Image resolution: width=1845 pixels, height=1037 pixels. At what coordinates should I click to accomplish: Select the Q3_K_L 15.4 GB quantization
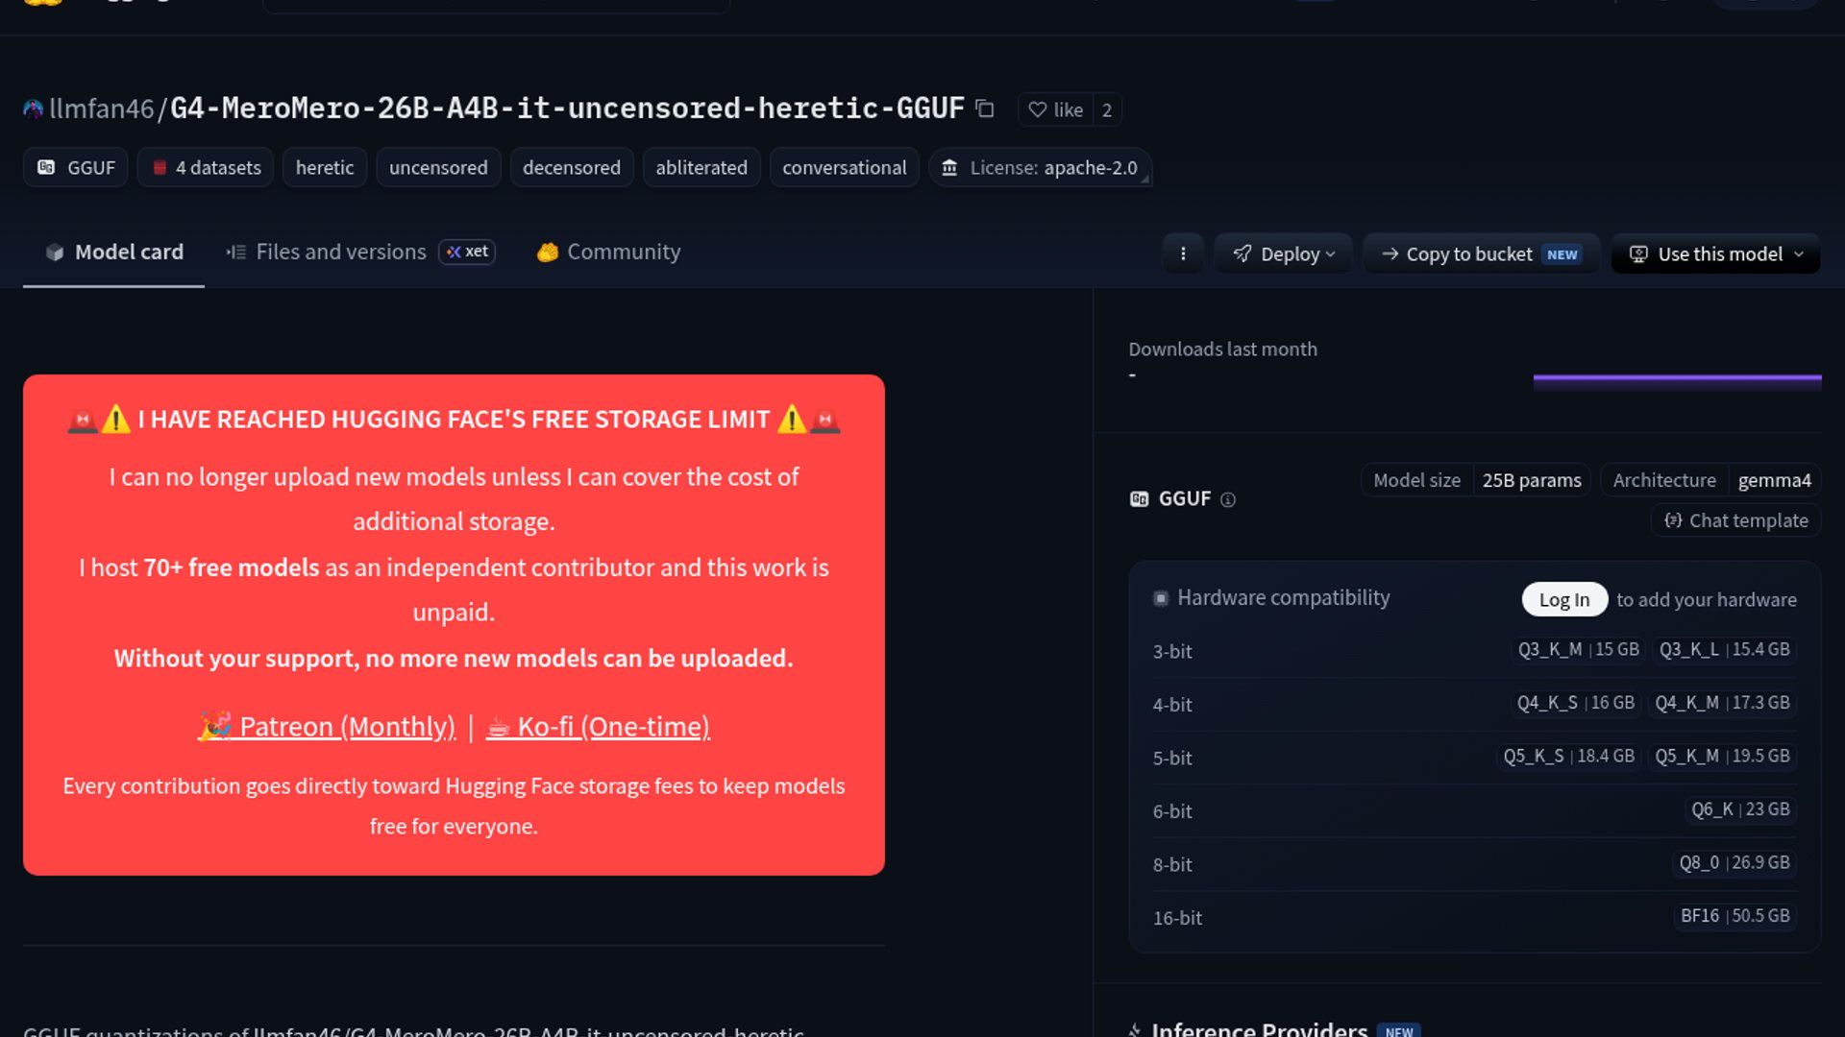[x=1724, y=649]
